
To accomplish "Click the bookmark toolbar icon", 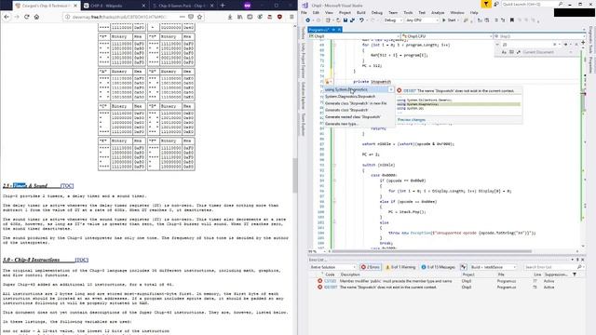I will [512, 20].
